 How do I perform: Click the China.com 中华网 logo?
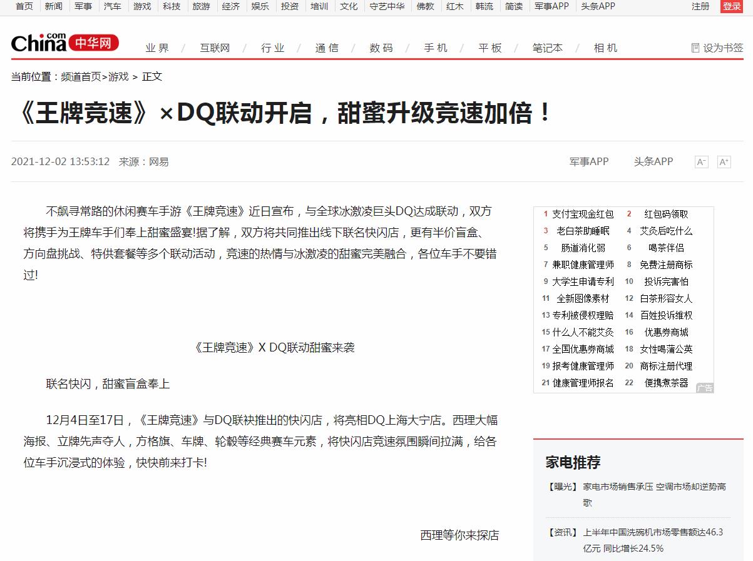coord(64,43)
